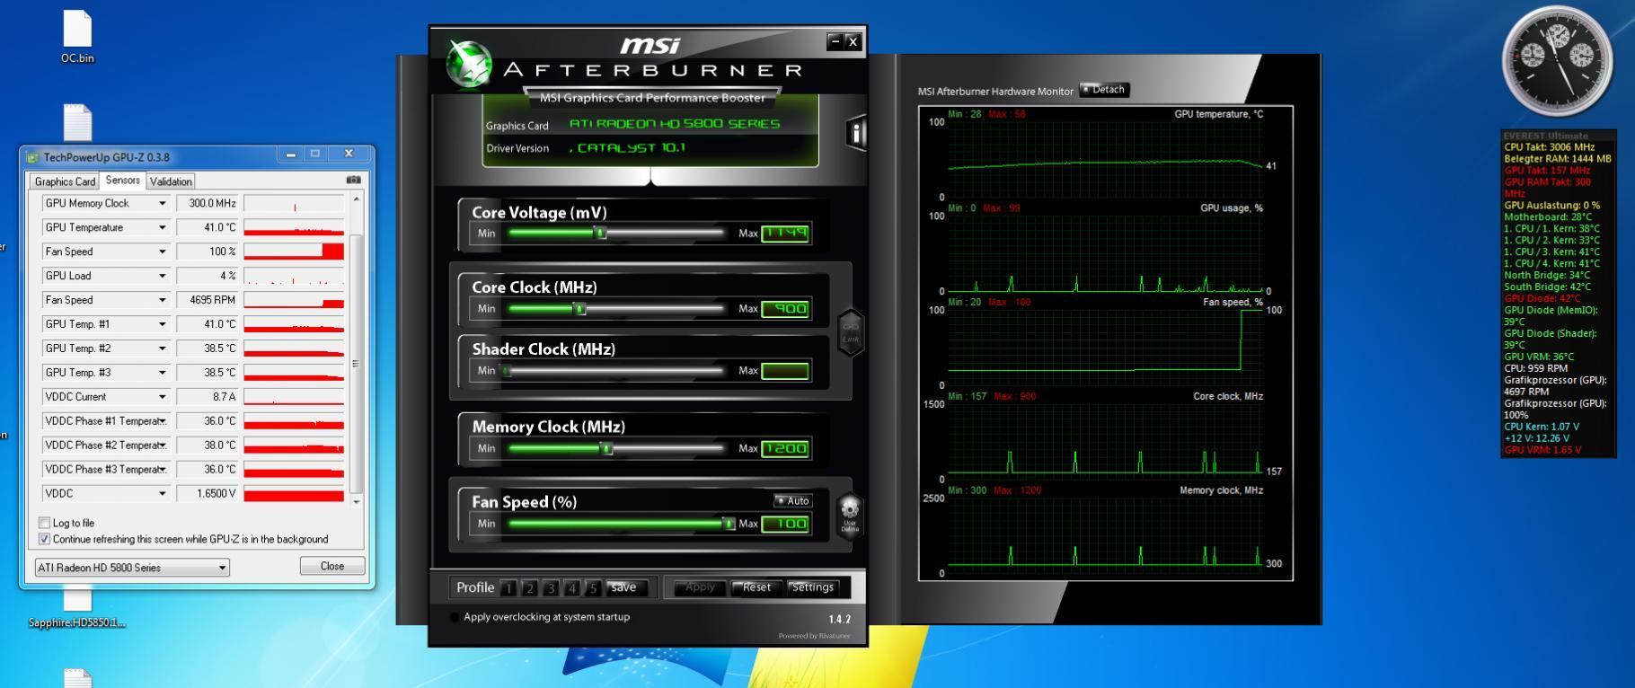Viewport: 1635px width, 688px height.
Task: Expand the GPU Load sensor dropdown
Action: (162, 277)
